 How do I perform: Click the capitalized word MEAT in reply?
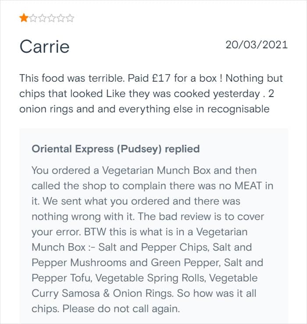coord(248,186)
